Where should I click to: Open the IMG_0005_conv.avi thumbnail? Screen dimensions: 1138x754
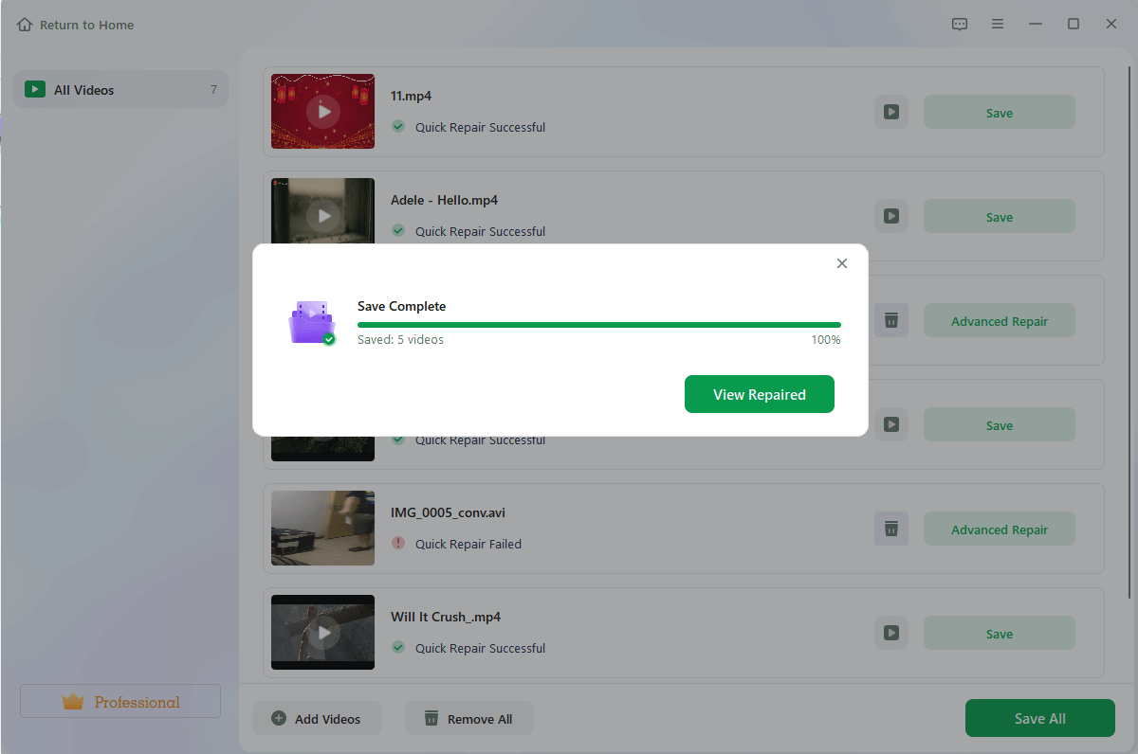click(322, 529)
